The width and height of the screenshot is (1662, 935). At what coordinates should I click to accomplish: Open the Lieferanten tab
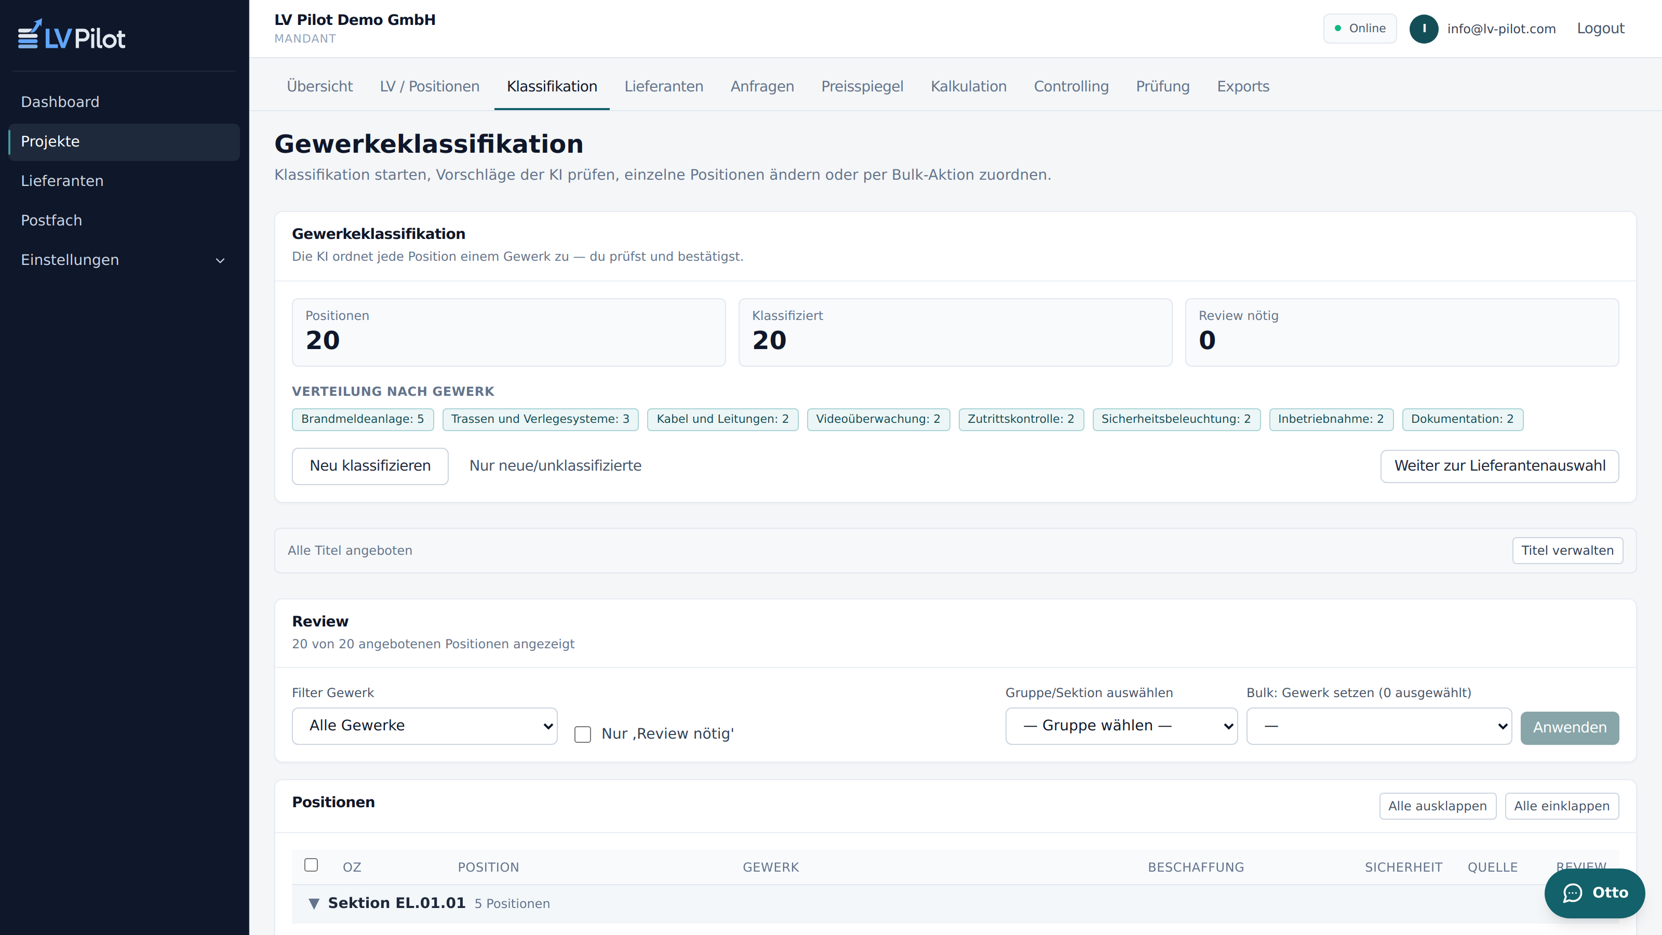pyautogui.click(x=663, y=86)
